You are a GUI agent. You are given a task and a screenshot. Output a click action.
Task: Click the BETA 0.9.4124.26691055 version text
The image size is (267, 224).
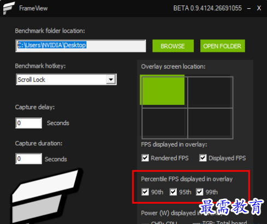point(207,8)
